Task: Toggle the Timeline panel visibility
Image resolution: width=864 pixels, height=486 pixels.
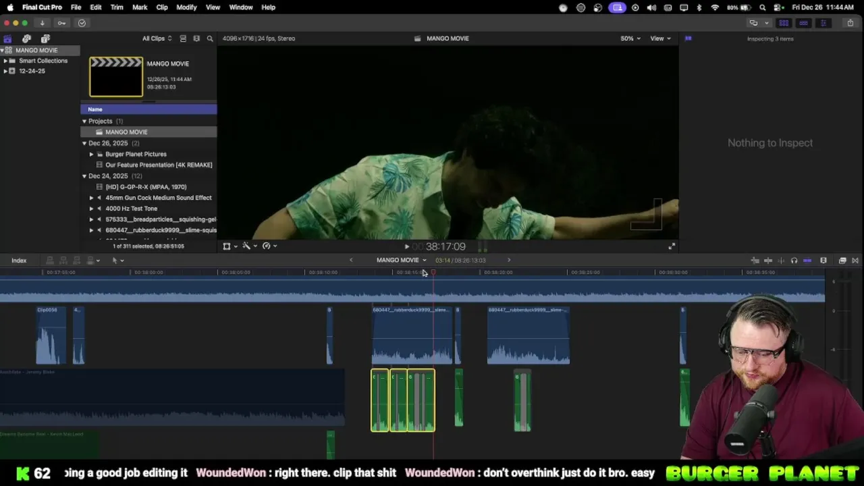Action: (x=803, y=23)
